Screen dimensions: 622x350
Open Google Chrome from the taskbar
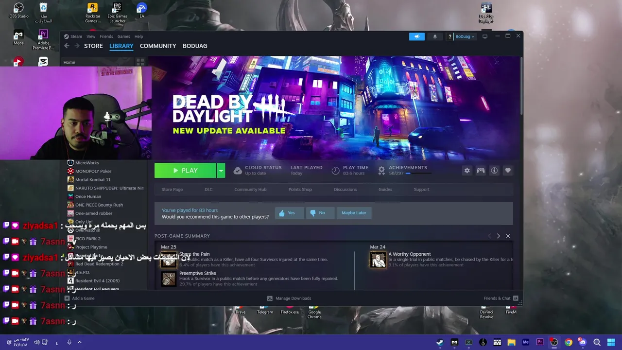pyautogui.click(x=569, y=342)
